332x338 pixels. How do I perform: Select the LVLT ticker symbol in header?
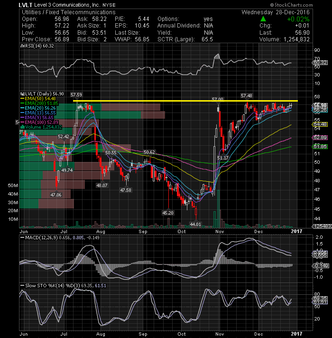(26, 5)
